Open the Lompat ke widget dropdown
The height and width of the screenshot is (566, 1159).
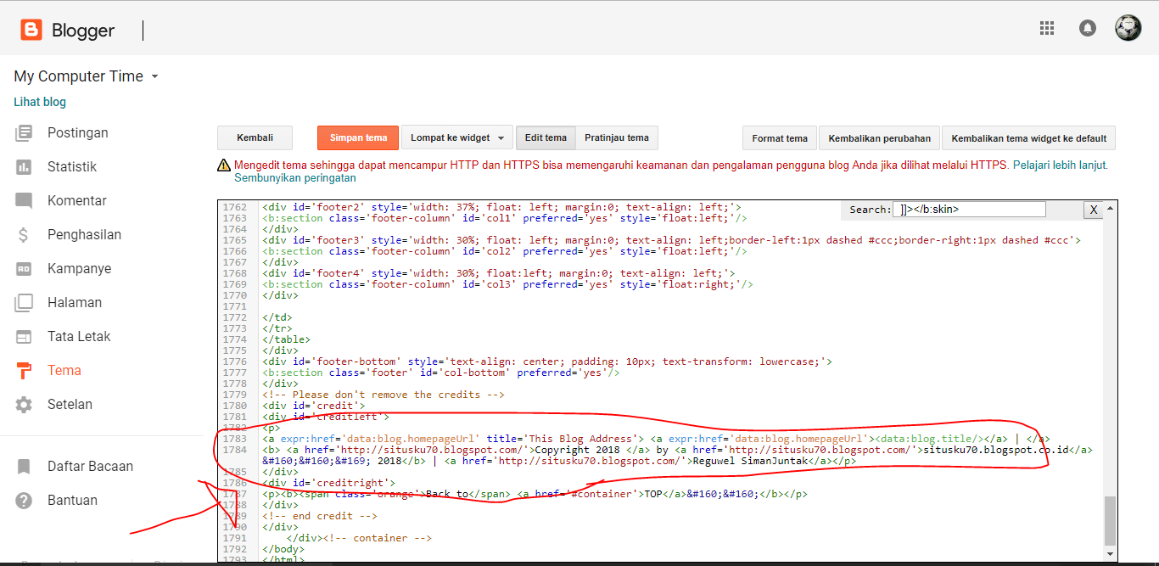pos(456,137)
